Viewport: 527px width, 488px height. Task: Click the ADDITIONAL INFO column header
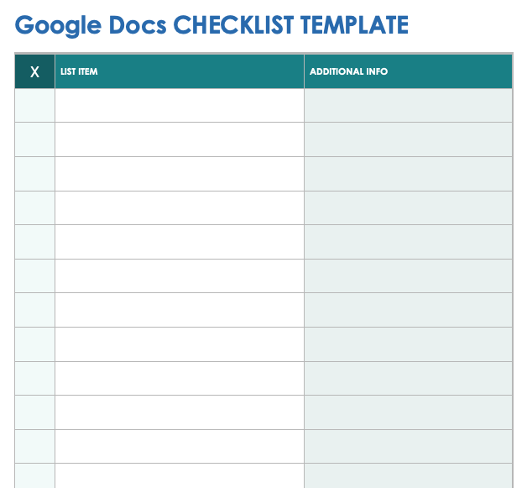tap(408, 71)
